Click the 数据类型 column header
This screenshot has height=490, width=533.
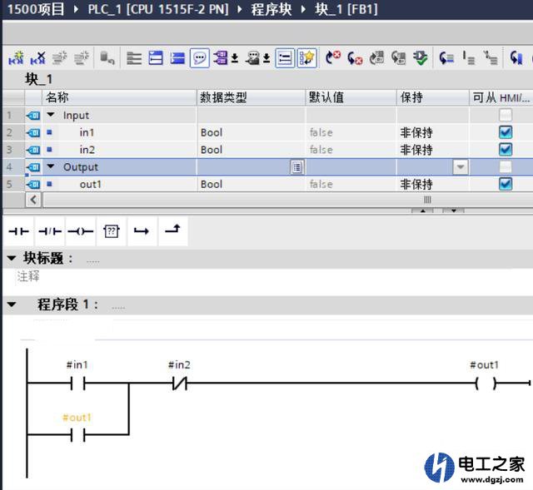(251, 98)
